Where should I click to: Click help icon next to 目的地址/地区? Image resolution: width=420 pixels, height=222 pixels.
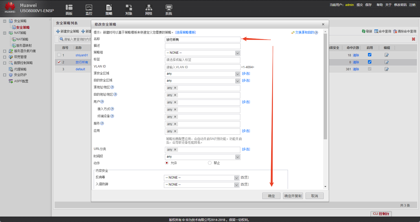(x=115, y=94)
